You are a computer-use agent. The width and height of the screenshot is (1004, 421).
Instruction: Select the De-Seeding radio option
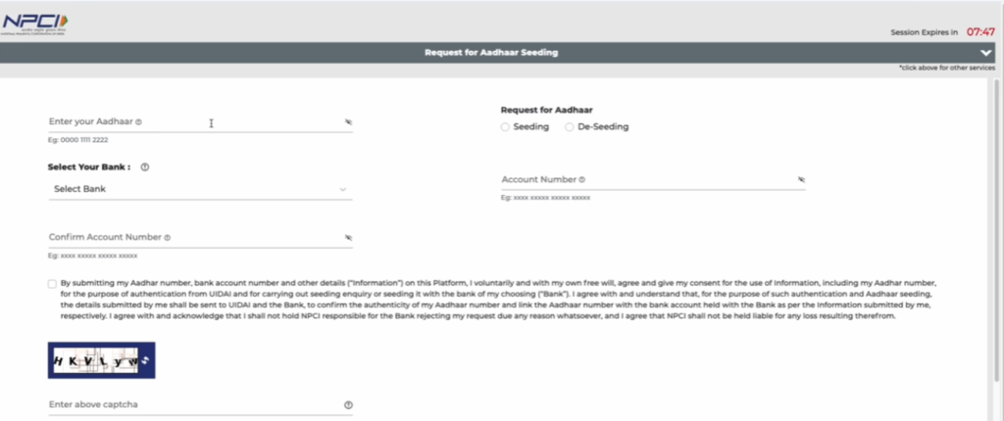click(570, 127)
